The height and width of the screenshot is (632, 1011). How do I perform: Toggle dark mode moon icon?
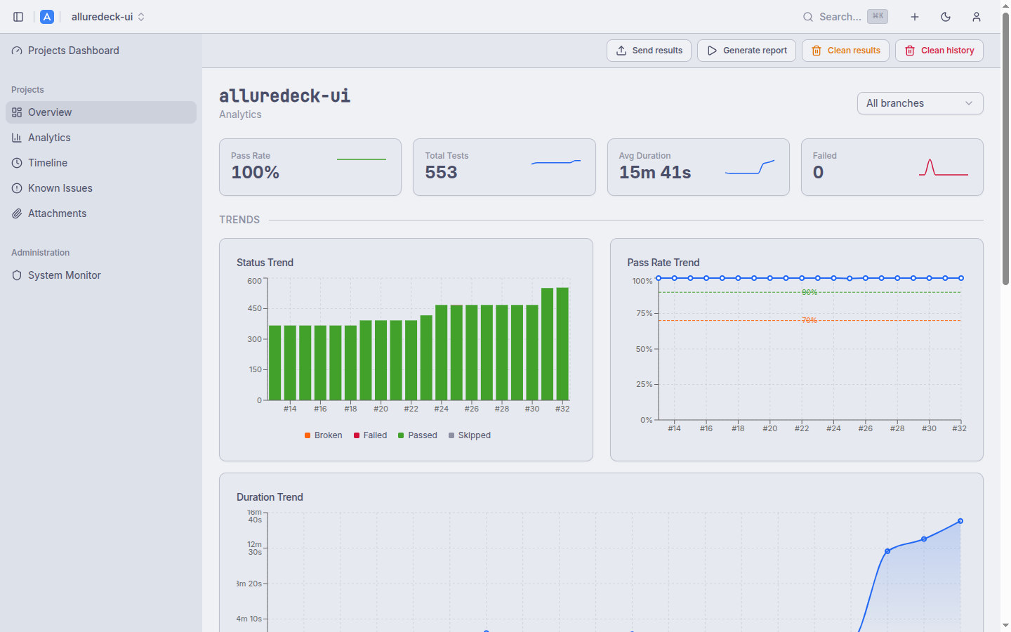pyautogui.click(x=946, y=17)
